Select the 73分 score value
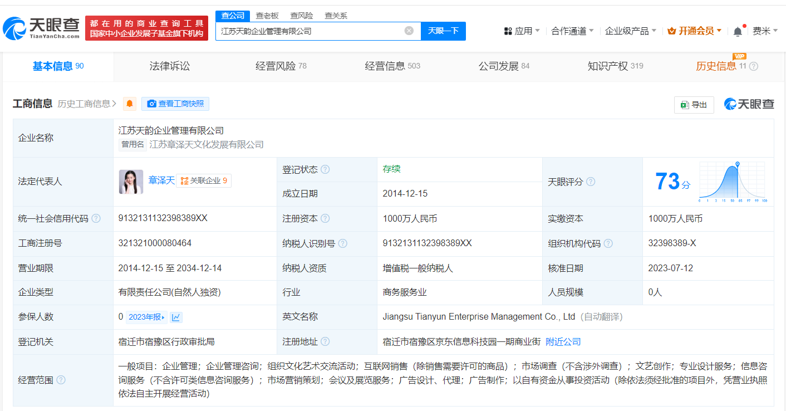The height and width of the screenshot is (411, 786). (x=672, y=182)
